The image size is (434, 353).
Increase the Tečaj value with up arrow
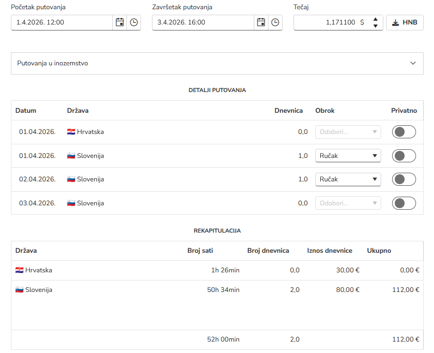point(375,20)
